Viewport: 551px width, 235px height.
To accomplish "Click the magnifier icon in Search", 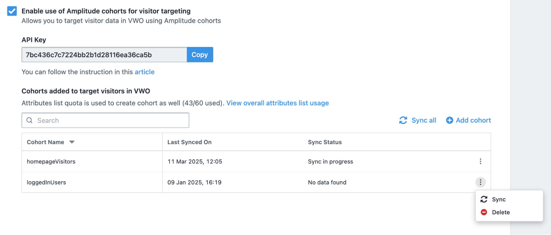I will click(29, 120).
